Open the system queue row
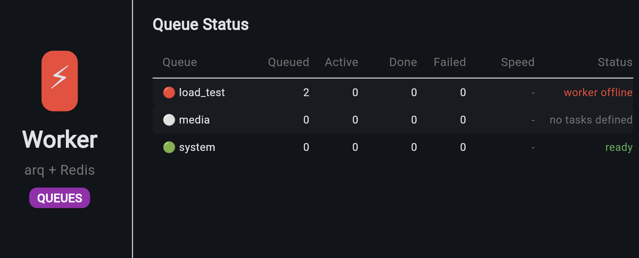Image resolution: width=639 pixels, height=258 pixels. point(197,147)
